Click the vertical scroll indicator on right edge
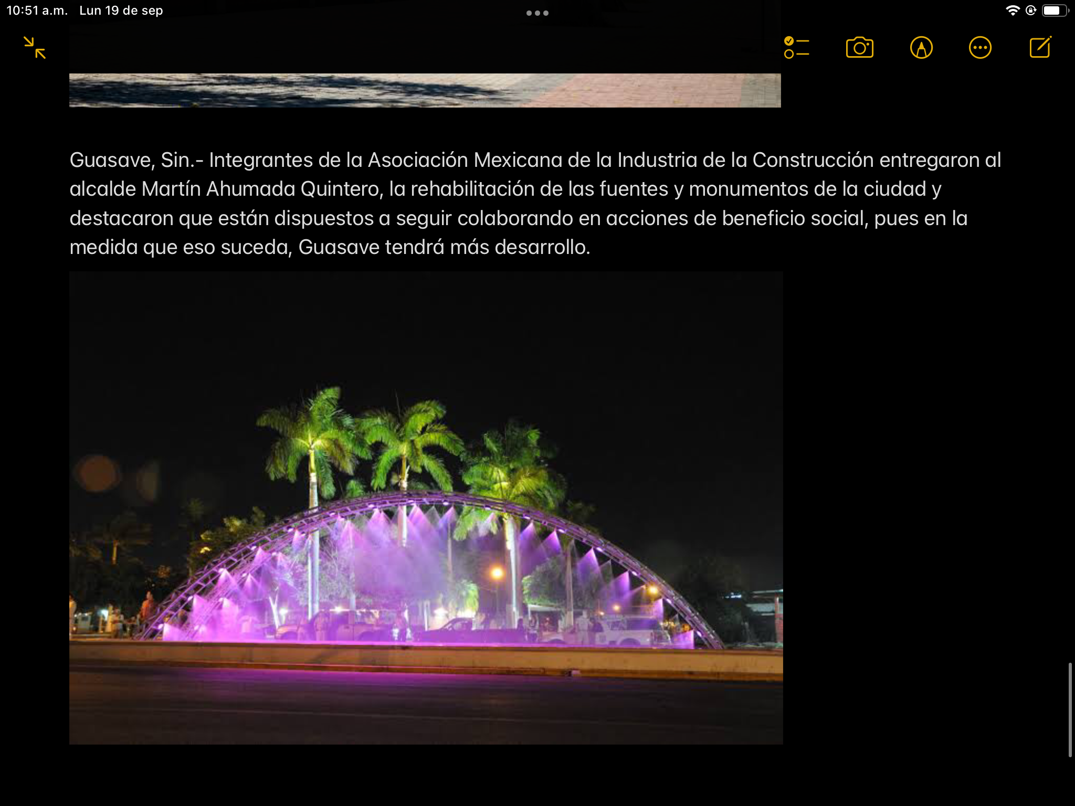Image resolution: width=1075 pixels, height=806 pixels. point(1070,709)
